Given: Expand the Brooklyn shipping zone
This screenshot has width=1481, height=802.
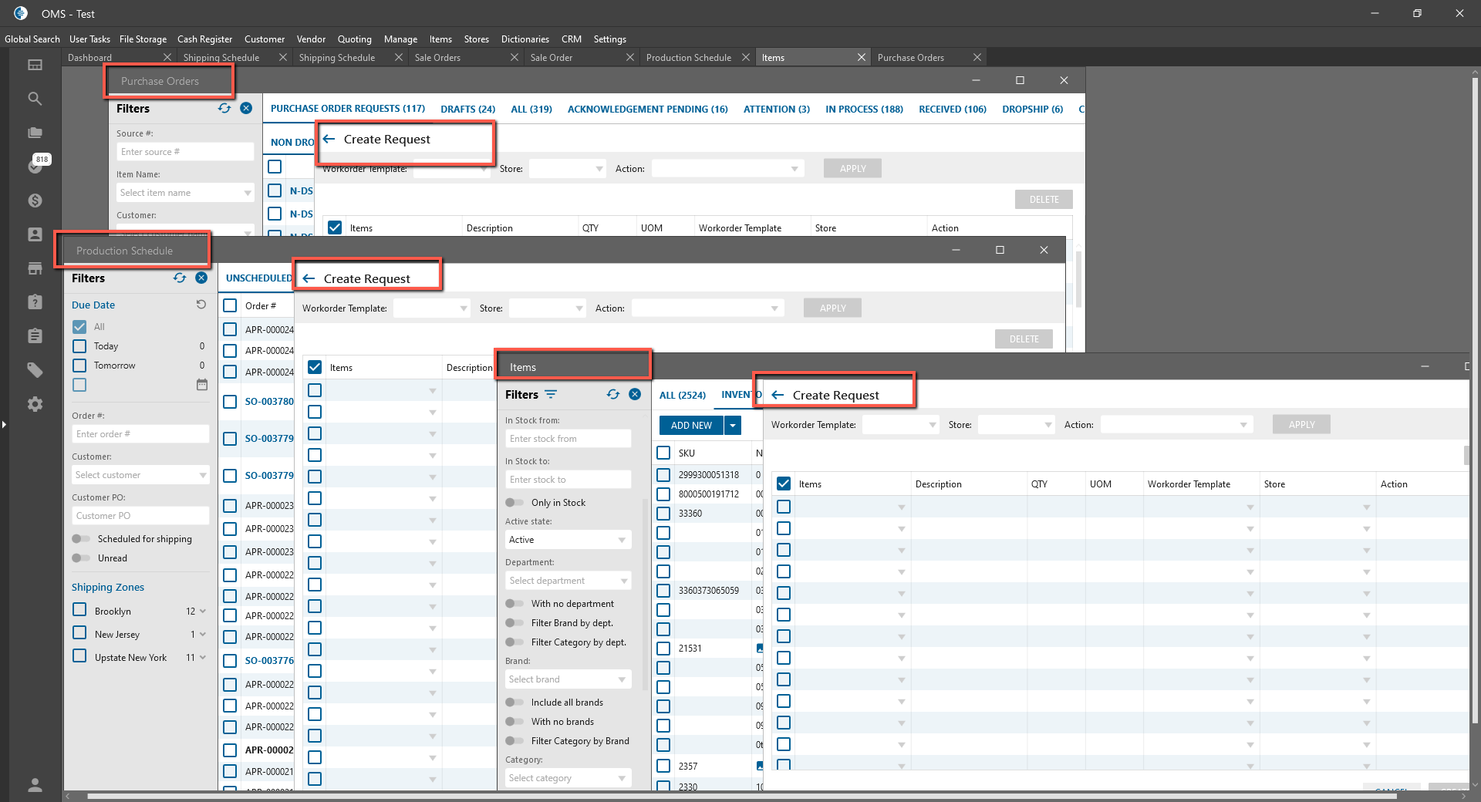Looking at the screenshot, I should pyautogui.click(x=203, y=612).
